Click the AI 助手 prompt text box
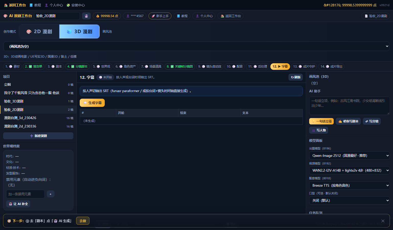The width and height of the screenshot is (393, 230). click(349, 106)
